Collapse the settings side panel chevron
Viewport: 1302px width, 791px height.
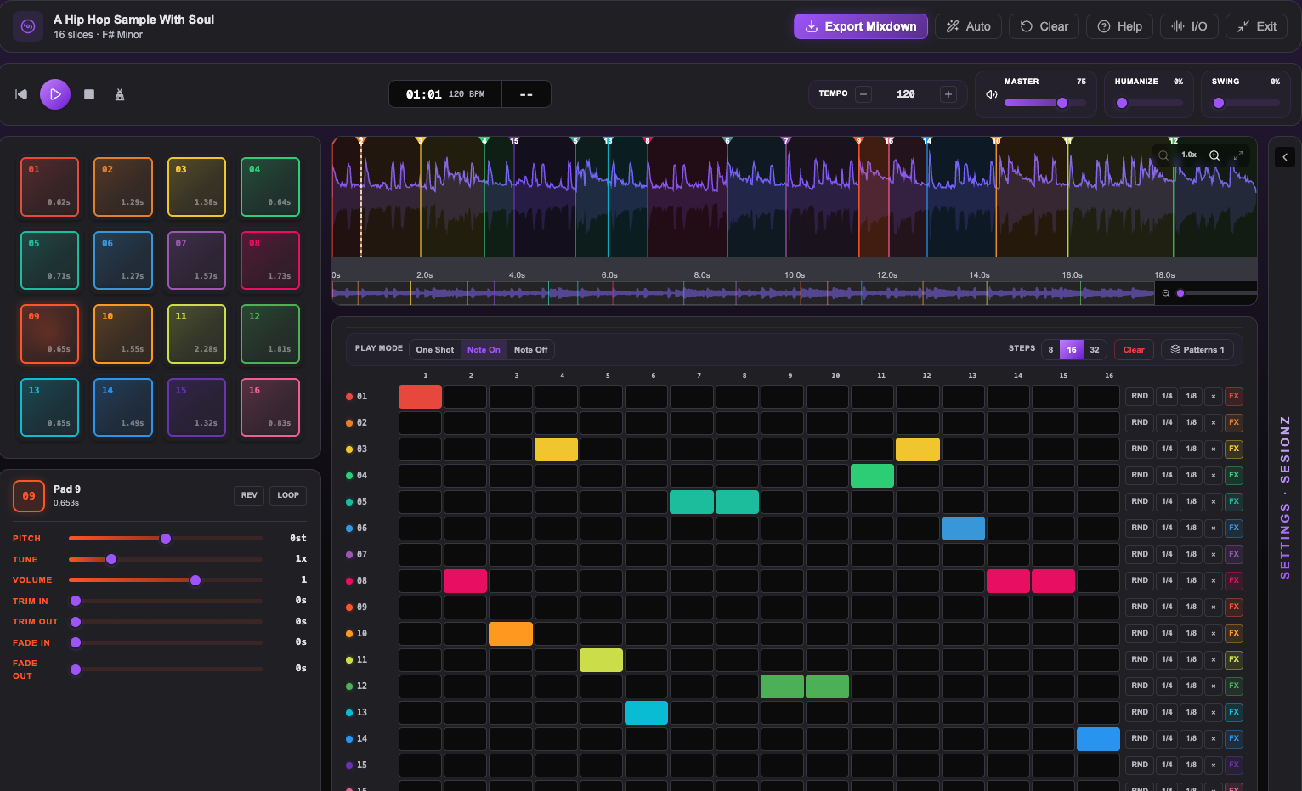(x=1285, y=157)
